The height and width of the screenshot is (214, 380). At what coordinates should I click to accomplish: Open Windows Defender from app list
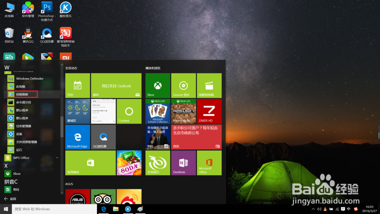[32, 79]
